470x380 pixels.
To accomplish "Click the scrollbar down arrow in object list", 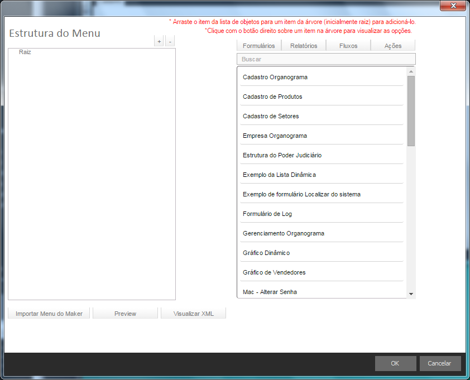I will (411, 294).
